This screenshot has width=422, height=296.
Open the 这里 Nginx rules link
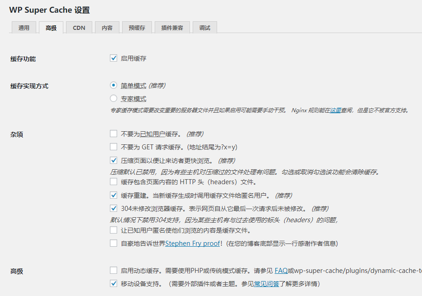click(x=335, y=110)
